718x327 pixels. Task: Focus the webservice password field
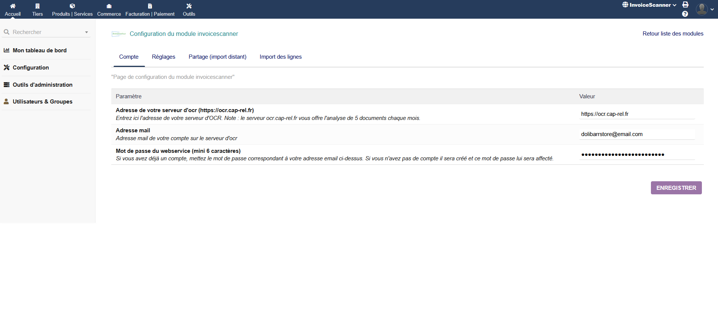click(x=637, y=154)
